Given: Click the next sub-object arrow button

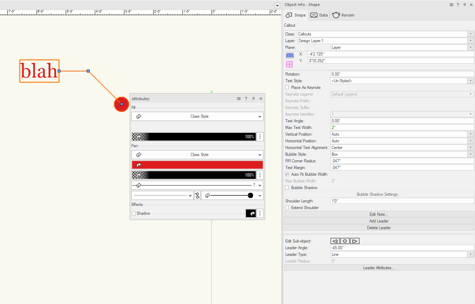Looking at the screenshot, I should point(355,241).
